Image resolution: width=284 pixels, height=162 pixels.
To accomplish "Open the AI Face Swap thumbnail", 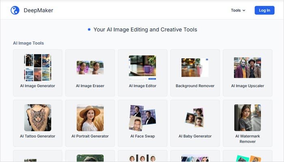I will [x=142, y=117].
